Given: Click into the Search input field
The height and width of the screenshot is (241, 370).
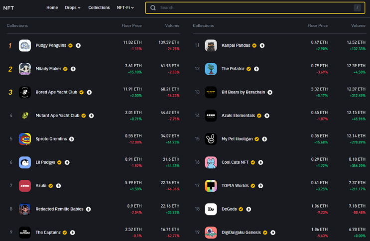Looking at the screenshot, I should point(255,8).
